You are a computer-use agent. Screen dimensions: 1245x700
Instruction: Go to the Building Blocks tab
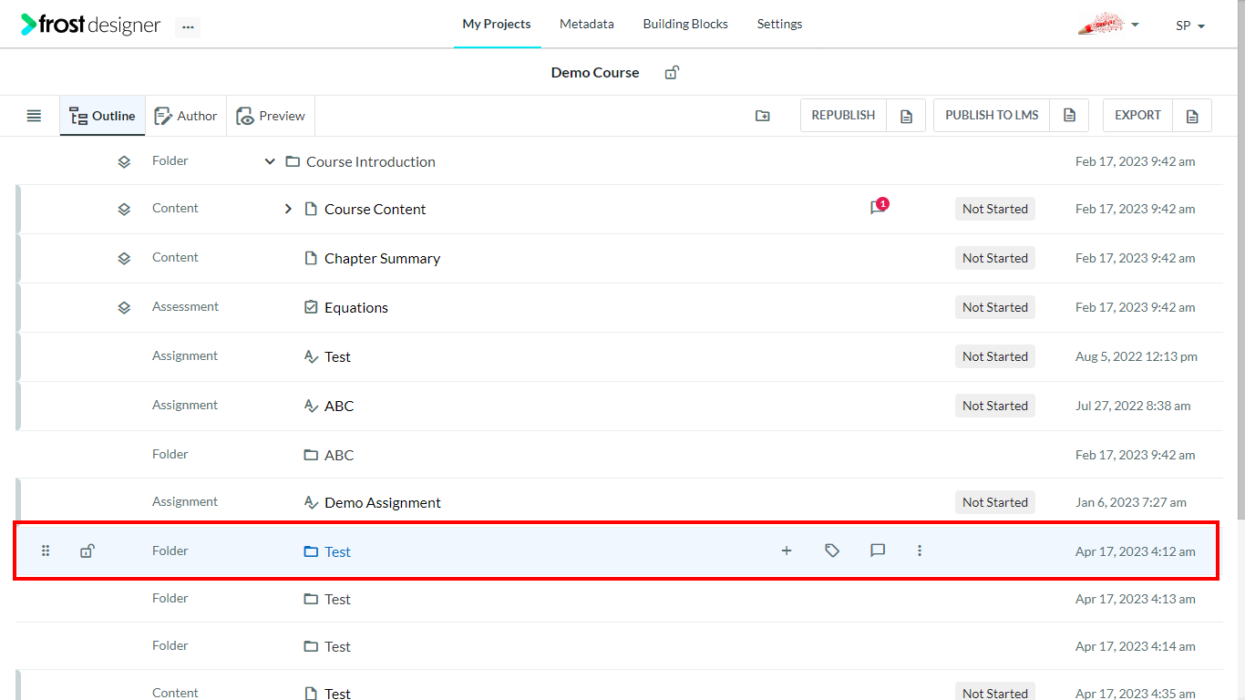(x=685, y=24)
